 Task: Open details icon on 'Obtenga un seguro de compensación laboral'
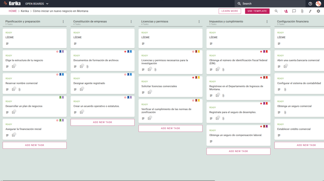point(211,142)
